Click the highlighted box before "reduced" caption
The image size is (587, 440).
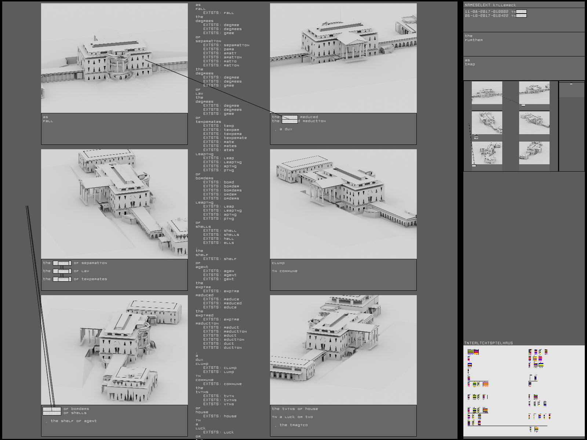290,117
